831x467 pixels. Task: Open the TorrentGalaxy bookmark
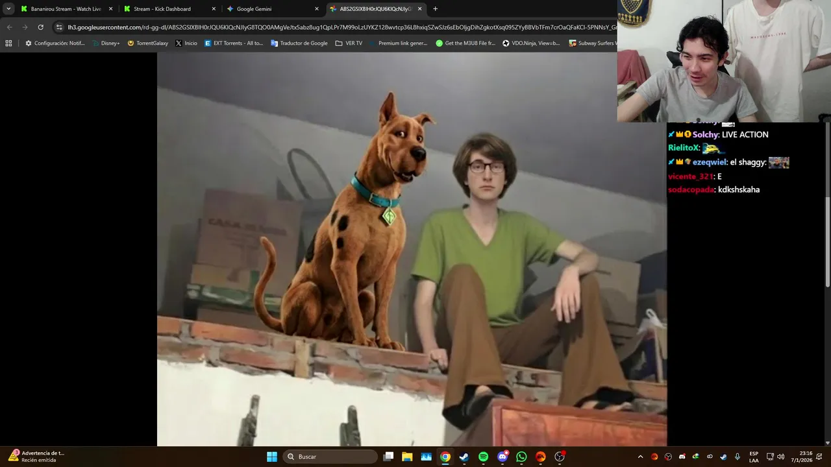coord(147,43)
